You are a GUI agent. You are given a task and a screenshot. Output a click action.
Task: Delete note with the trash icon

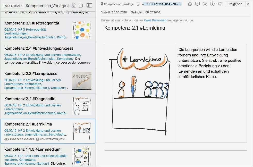coord(220,4)
